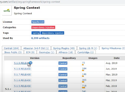Image resolution: width=125 pixels, height=92 pixels.
Task: Open version 5.1.7.RELEASE
Action: [x=22, y=75]
